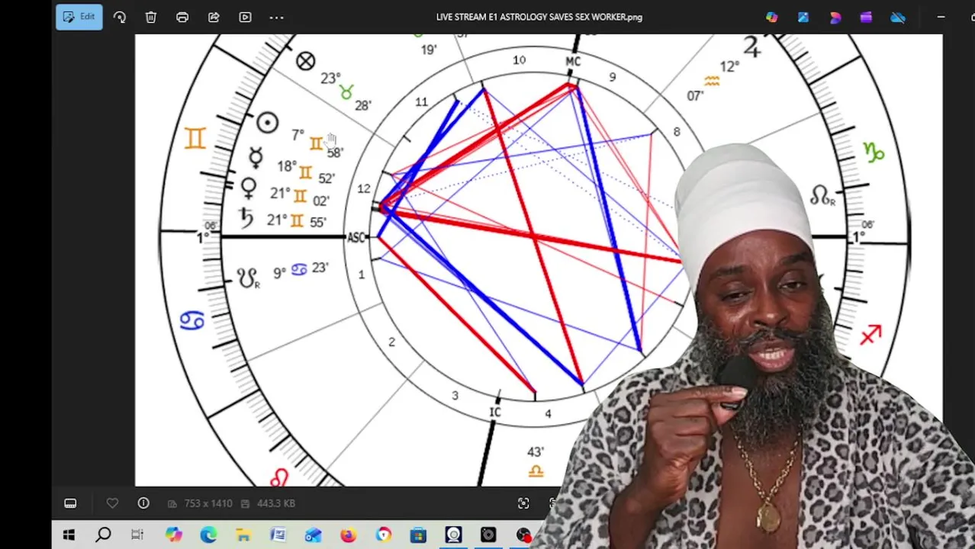975x549 pixels.
Task: Open the speaker-icon app on taskbar
Action: click(488, 535)
